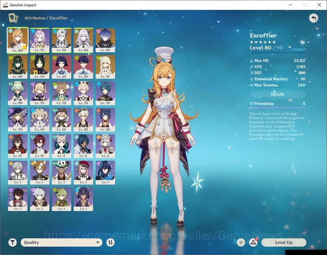Select the blonde Traveler Lv. 10 portrait

(x=105, y=67)
